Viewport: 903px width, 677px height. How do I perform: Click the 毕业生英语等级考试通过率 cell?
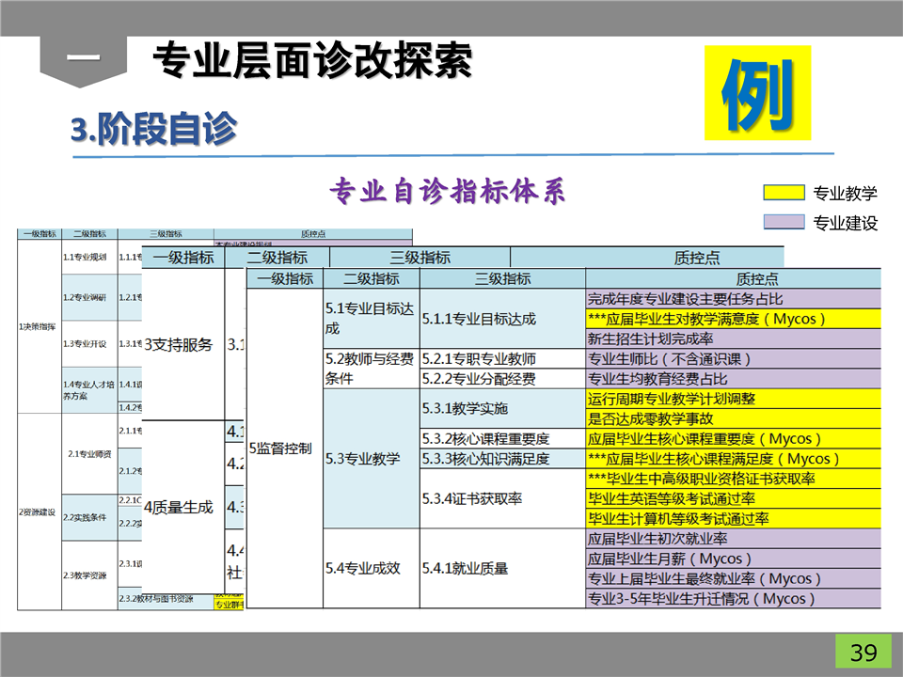733,498
